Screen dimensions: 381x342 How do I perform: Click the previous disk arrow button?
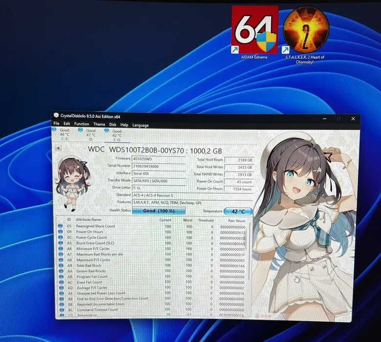click(x=58, y=148)
